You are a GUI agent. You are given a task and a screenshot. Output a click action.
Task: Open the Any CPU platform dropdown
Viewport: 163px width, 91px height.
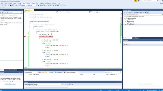(x=32, y=5)
